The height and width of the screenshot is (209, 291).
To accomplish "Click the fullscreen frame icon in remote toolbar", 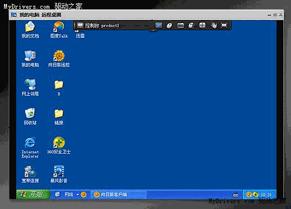I will pos(224,26).
